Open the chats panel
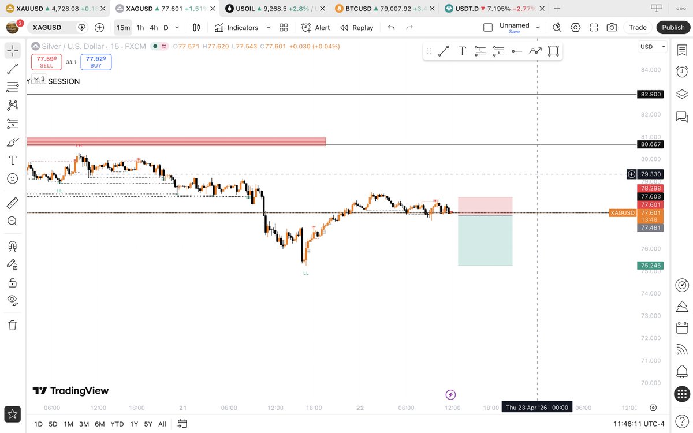This screenshot has height=433, width=693. point(682,117)
